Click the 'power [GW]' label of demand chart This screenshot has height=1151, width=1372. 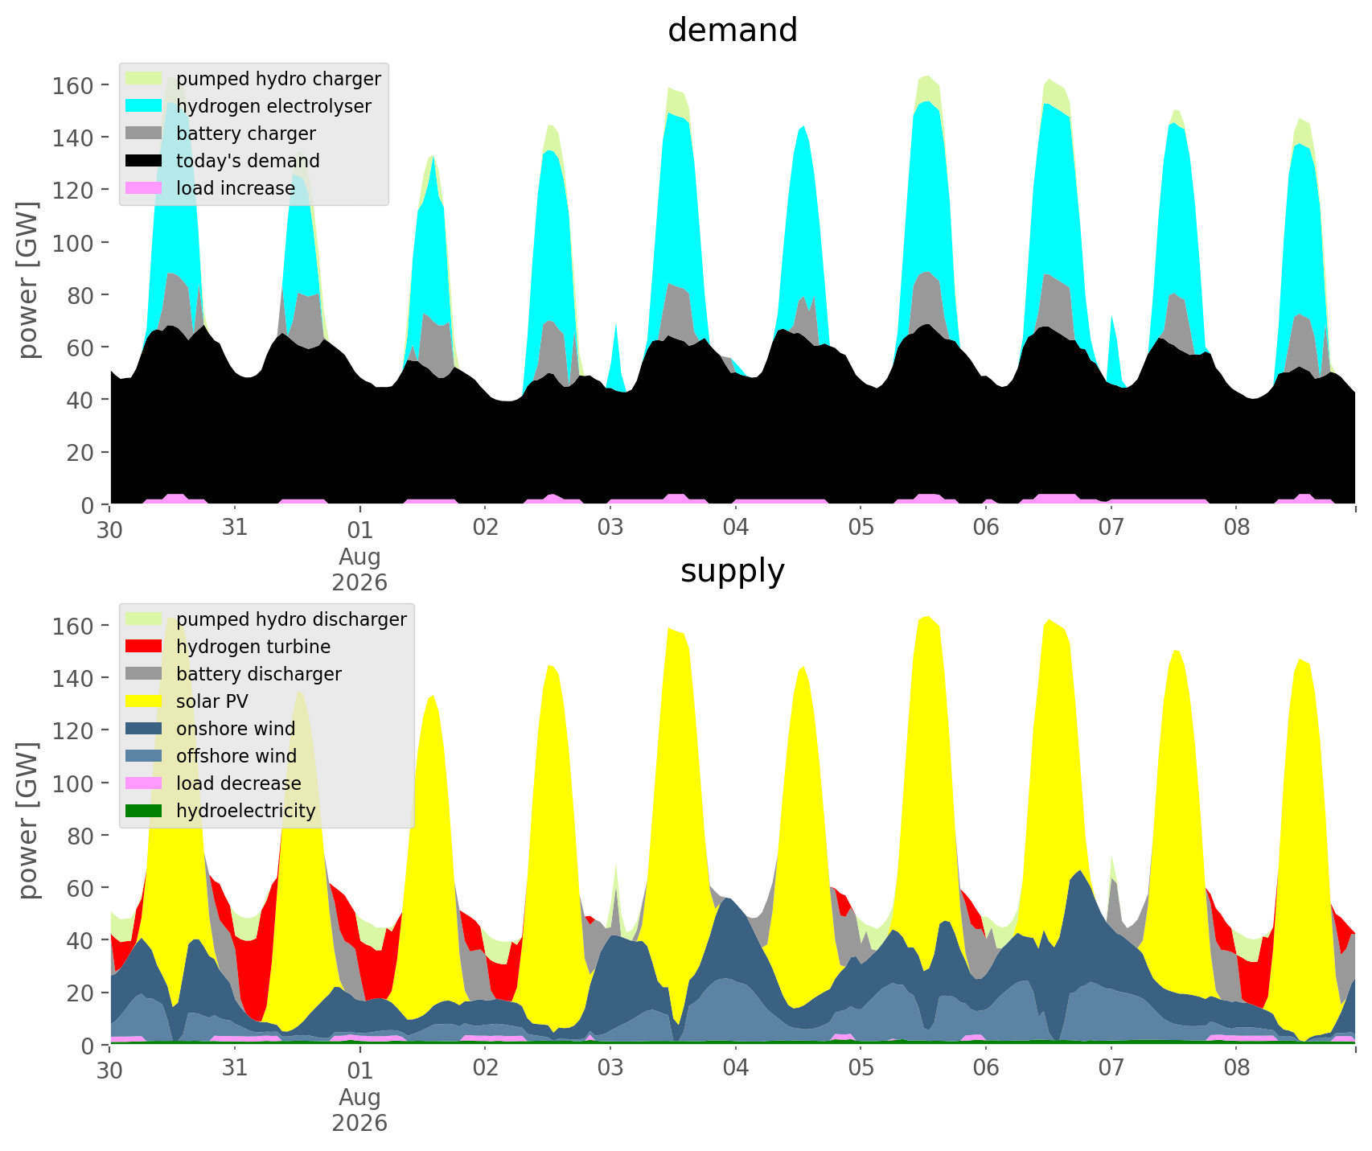tap(28, 281)
